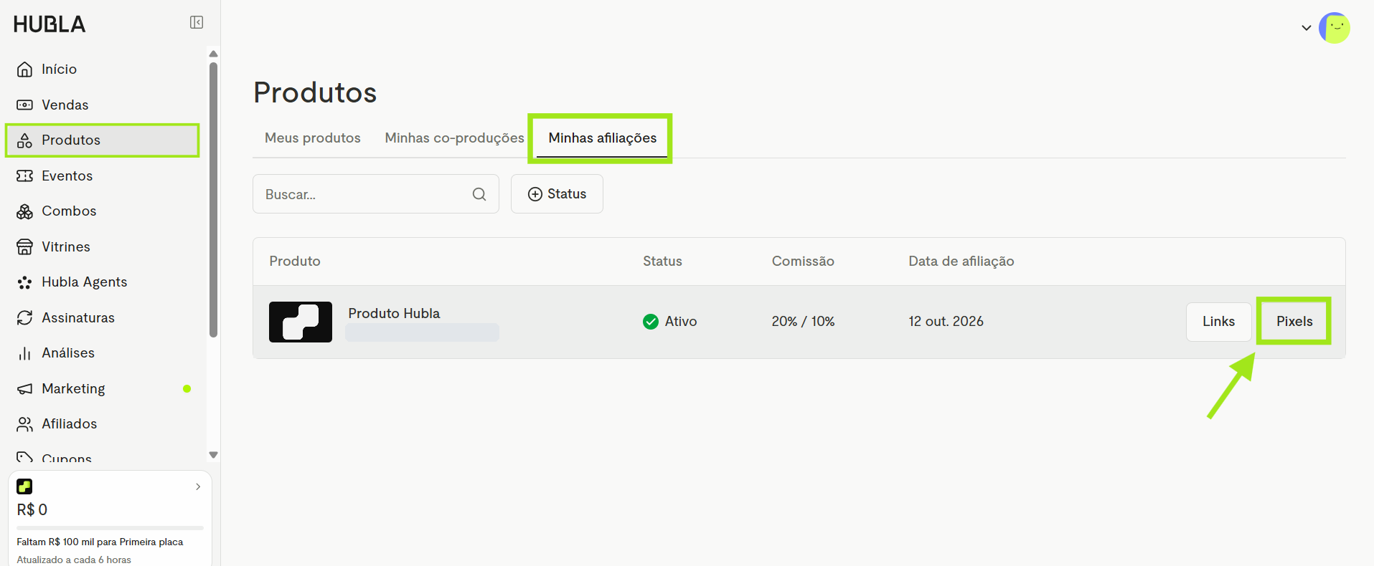Open the Marketing megaphone icon

click(24, 388)
